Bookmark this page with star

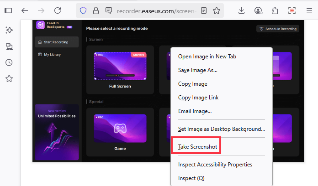217,10
